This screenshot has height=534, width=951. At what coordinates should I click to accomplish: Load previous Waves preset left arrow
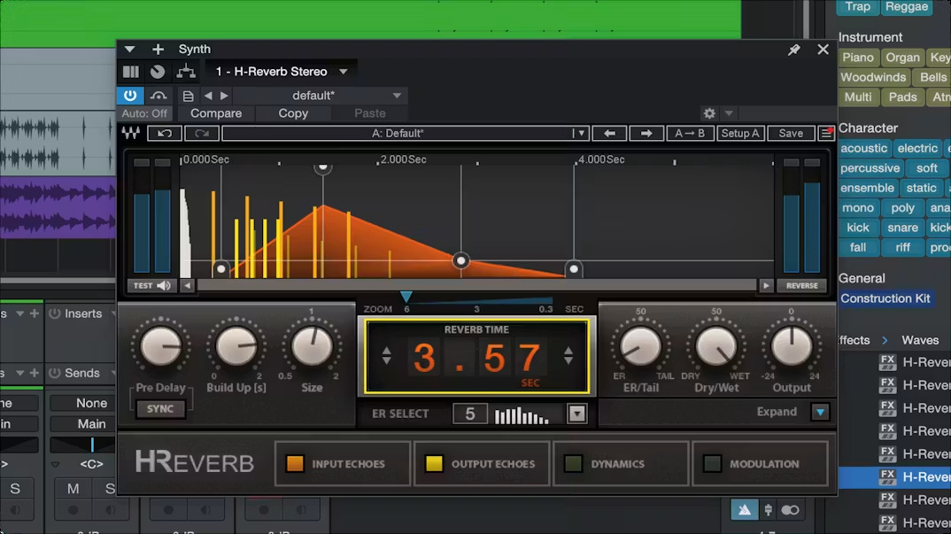[x=609, y=134]
